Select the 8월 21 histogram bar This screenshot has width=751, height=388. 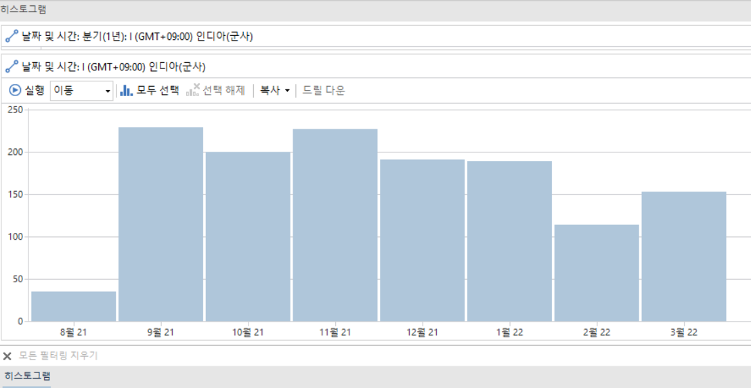pos(73,306)
